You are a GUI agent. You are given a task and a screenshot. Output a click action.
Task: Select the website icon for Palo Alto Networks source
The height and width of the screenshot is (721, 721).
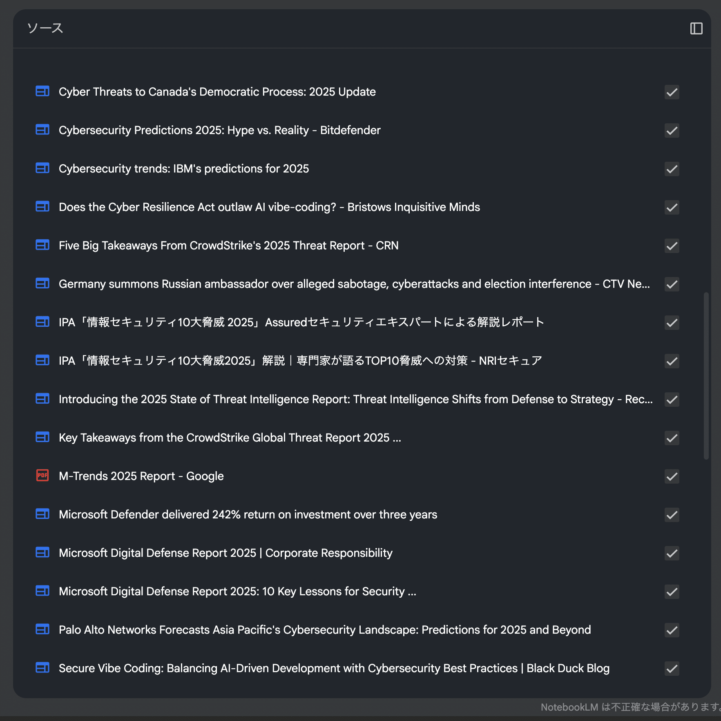coord(42,629)
